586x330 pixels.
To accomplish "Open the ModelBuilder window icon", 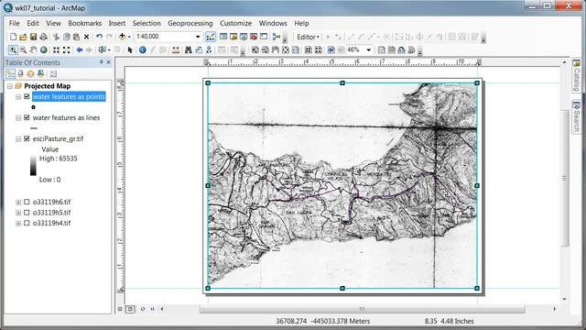I will [277, 37].
